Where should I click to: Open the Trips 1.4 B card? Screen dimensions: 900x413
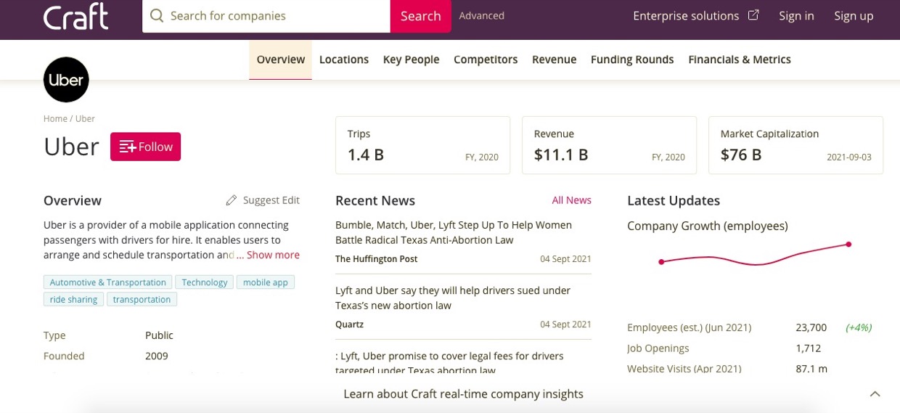[422, 145]
